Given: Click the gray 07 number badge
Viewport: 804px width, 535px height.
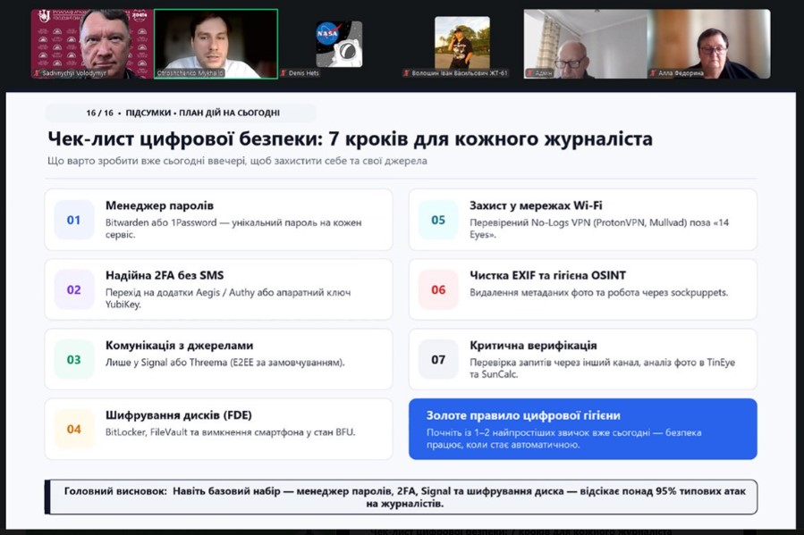Looking at the screenshot, I should (438, 359).
